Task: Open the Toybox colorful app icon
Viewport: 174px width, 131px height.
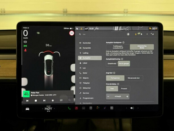Action: (98, 108)
